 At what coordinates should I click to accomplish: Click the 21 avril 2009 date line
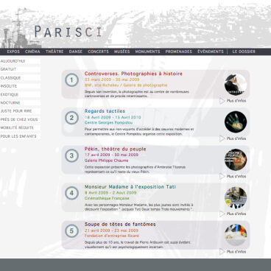click(111, 230)
